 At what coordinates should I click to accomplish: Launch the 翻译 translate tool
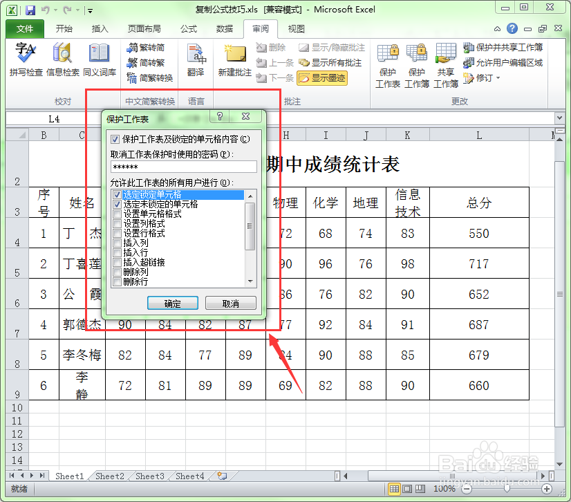pyautogui.click(x=196, y=59)
